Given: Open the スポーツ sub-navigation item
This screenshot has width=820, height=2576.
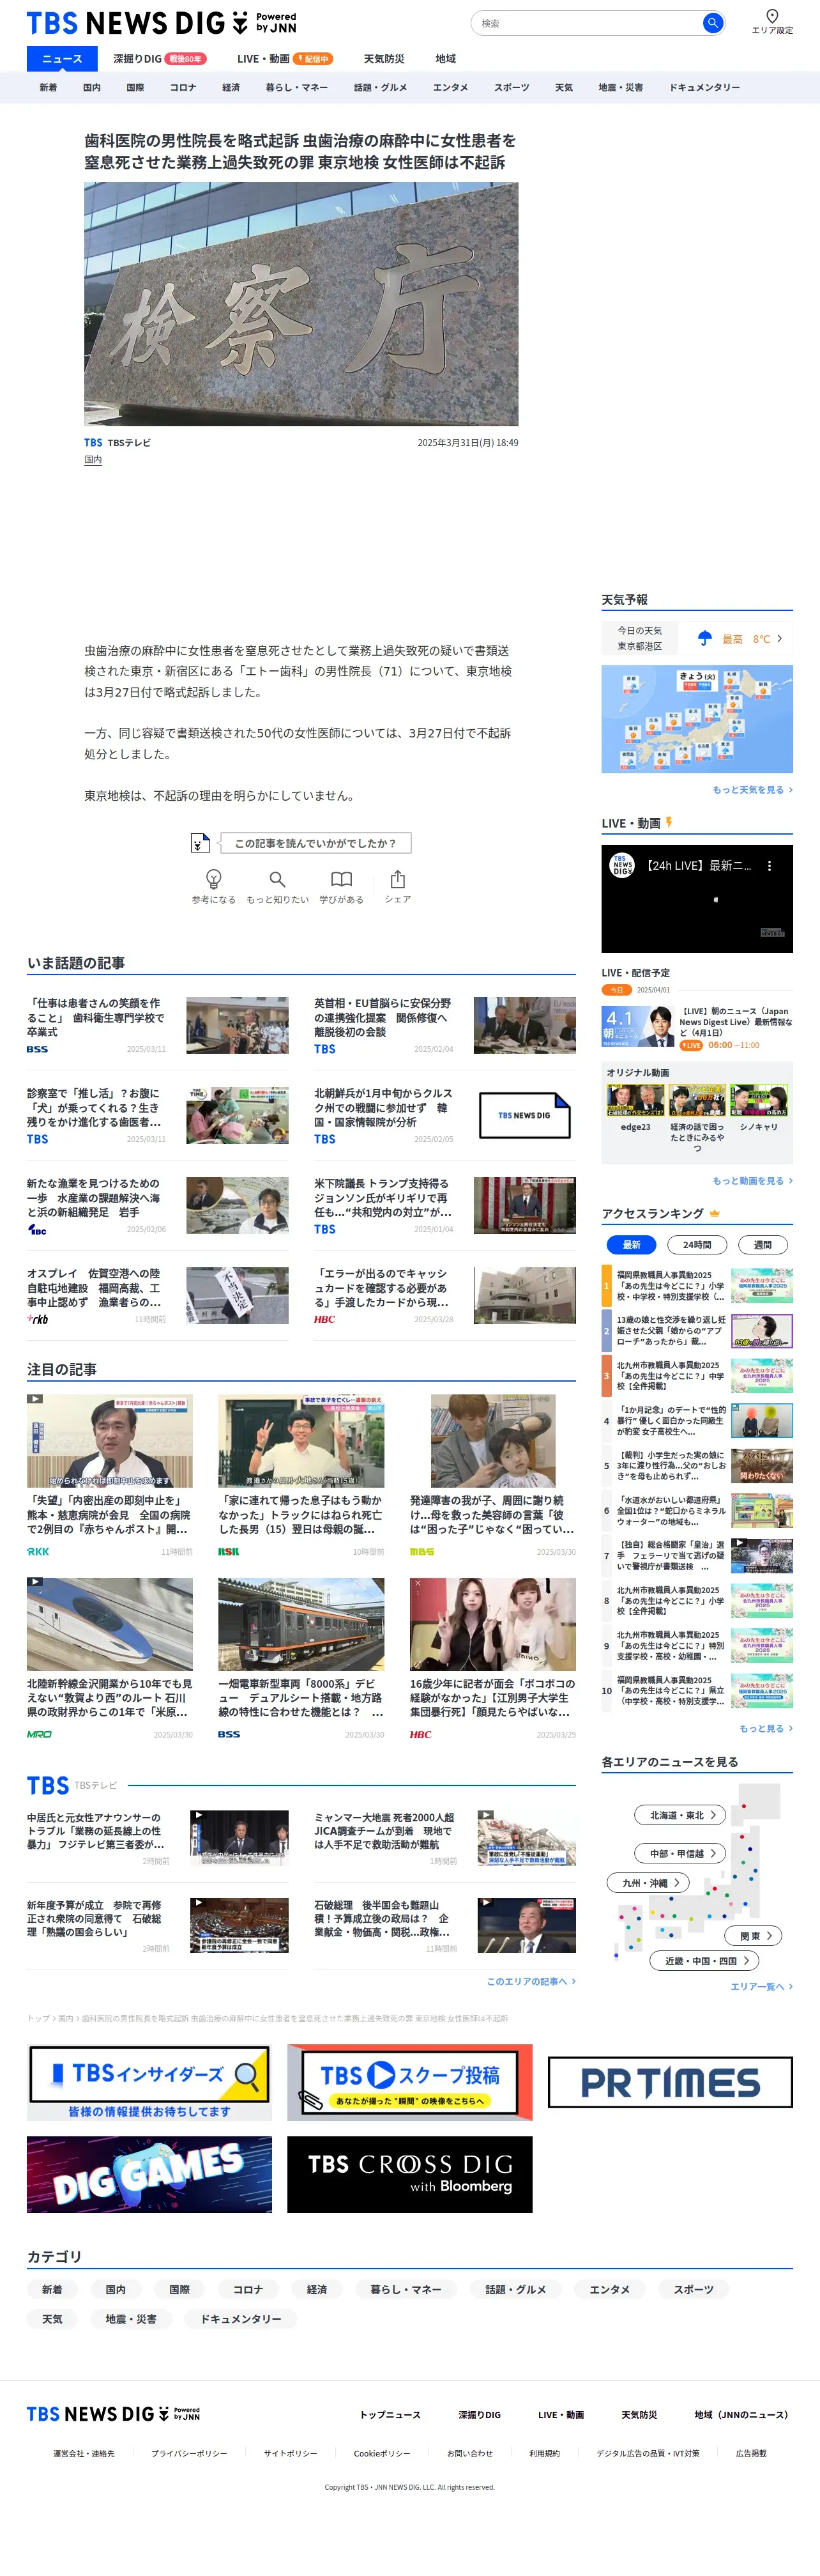Looking at the screenshot, I should coord(512,87).
